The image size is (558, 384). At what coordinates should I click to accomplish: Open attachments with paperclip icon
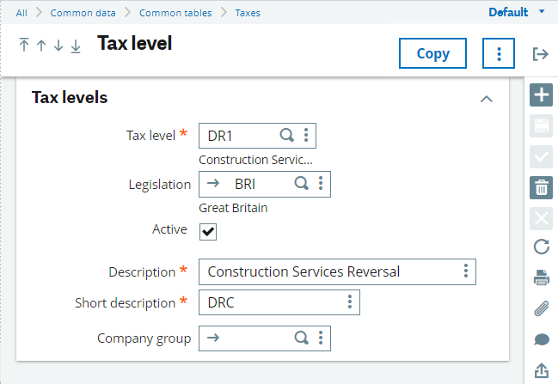pyautogui.click(x=542, y=308)
